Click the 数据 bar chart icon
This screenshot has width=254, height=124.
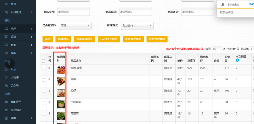coord(6,45)
